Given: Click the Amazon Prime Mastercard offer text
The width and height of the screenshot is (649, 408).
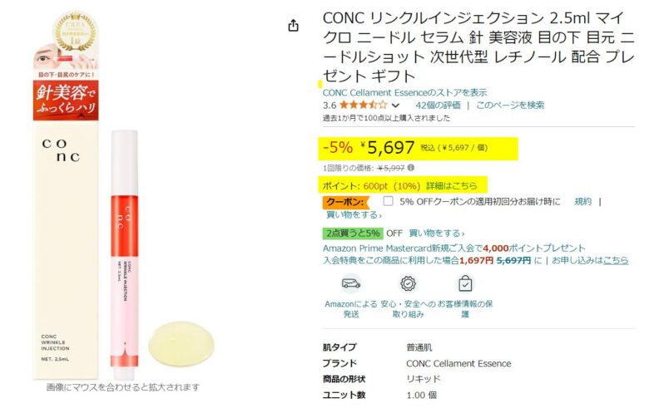Looking at the screenshot, I should tap(454, 248).
